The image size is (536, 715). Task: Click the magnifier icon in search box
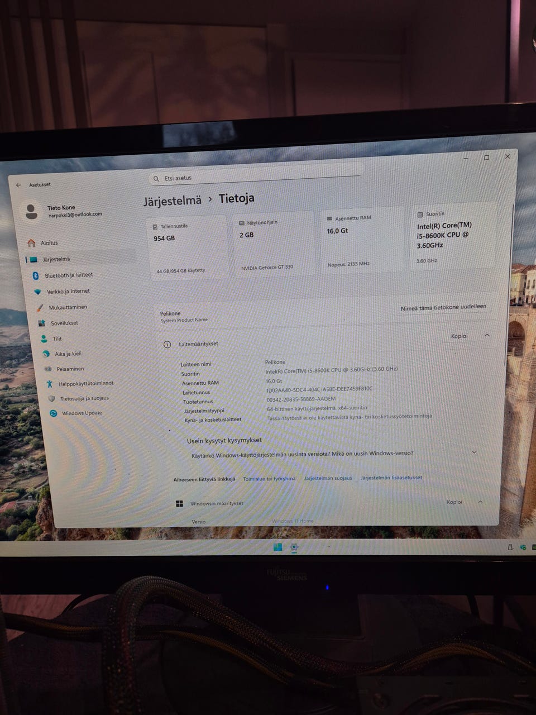[156, 179]
